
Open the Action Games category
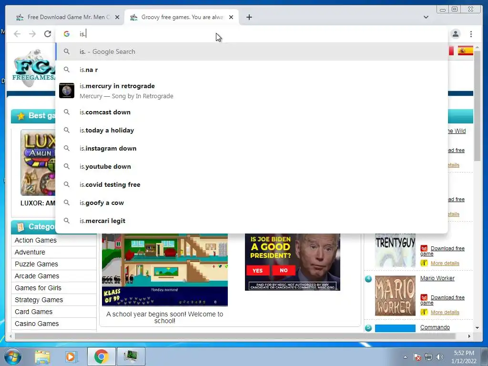click(x=35, y=240)
